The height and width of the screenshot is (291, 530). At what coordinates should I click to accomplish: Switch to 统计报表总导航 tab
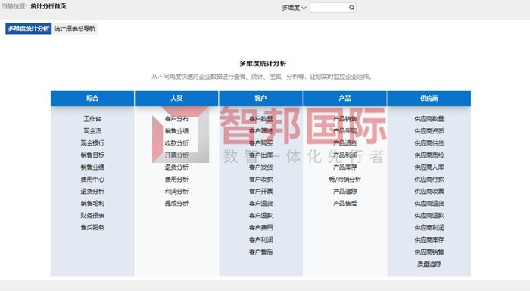pos(75,29)
